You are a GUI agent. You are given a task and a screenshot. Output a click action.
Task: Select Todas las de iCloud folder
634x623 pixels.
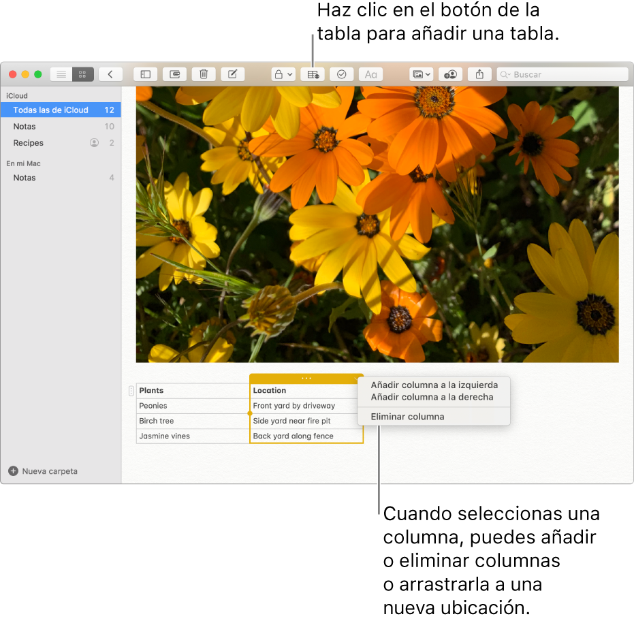pyautogui.click(x=61, y=110)
